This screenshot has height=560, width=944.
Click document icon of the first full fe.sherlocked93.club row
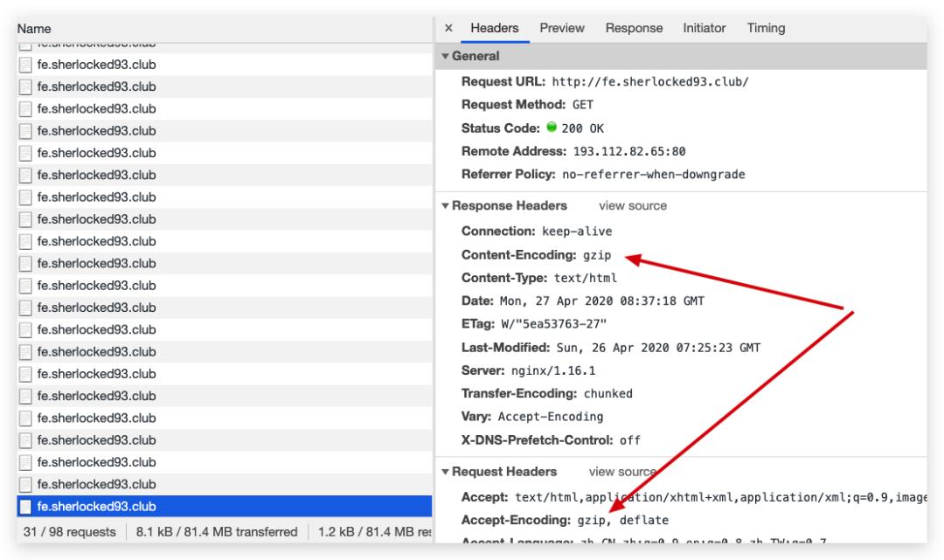pyautogui.click(x=25, y=65)
